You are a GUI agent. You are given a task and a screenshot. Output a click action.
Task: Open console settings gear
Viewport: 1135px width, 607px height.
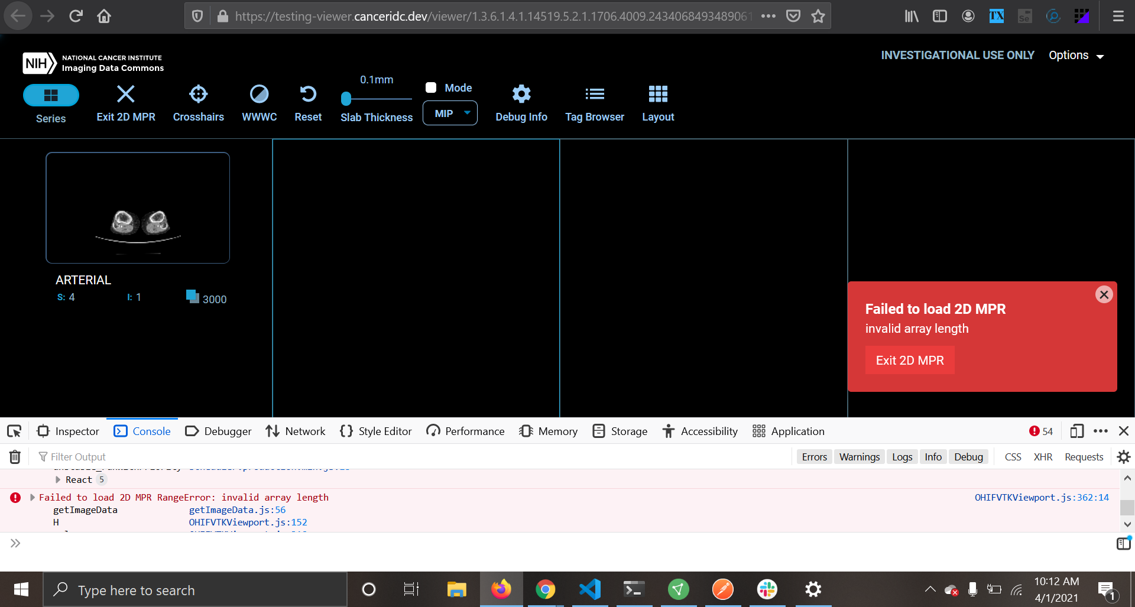1124,457
